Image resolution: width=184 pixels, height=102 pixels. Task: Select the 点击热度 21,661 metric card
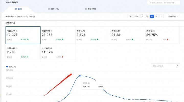coord(128,35)
